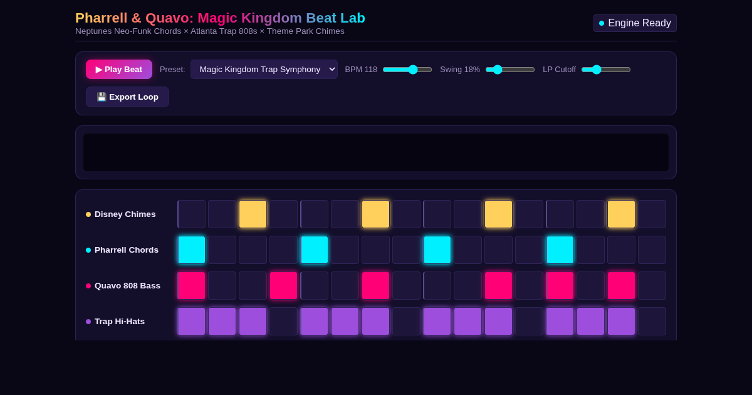The image size is (752, 395).
Task: Enable Quavo 808 Bass step 2
Action: point(222,286)
